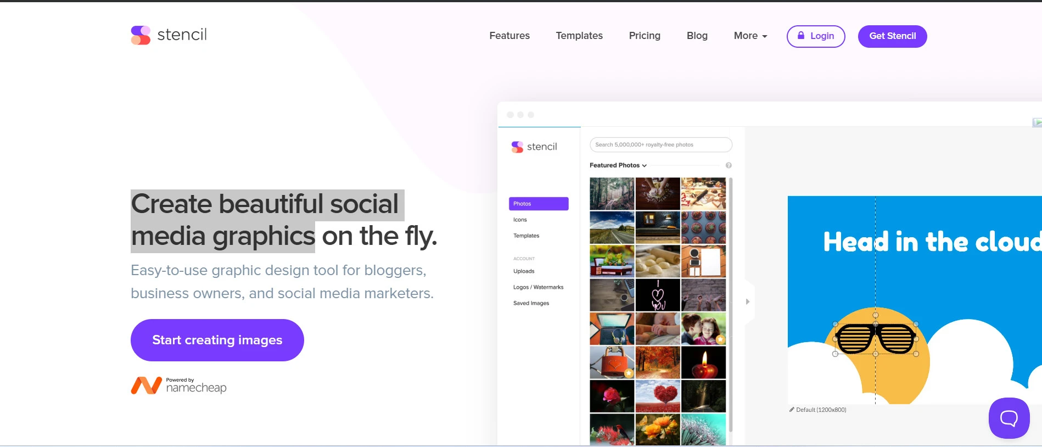The height and width of the screenshot is (447, 1042).
Task: Expand the Featured Photos dropdown
Action: (x=618, y=165)
